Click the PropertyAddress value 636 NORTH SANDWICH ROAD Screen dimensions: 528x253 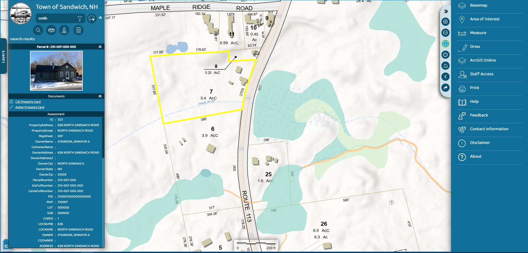(78, 125)
